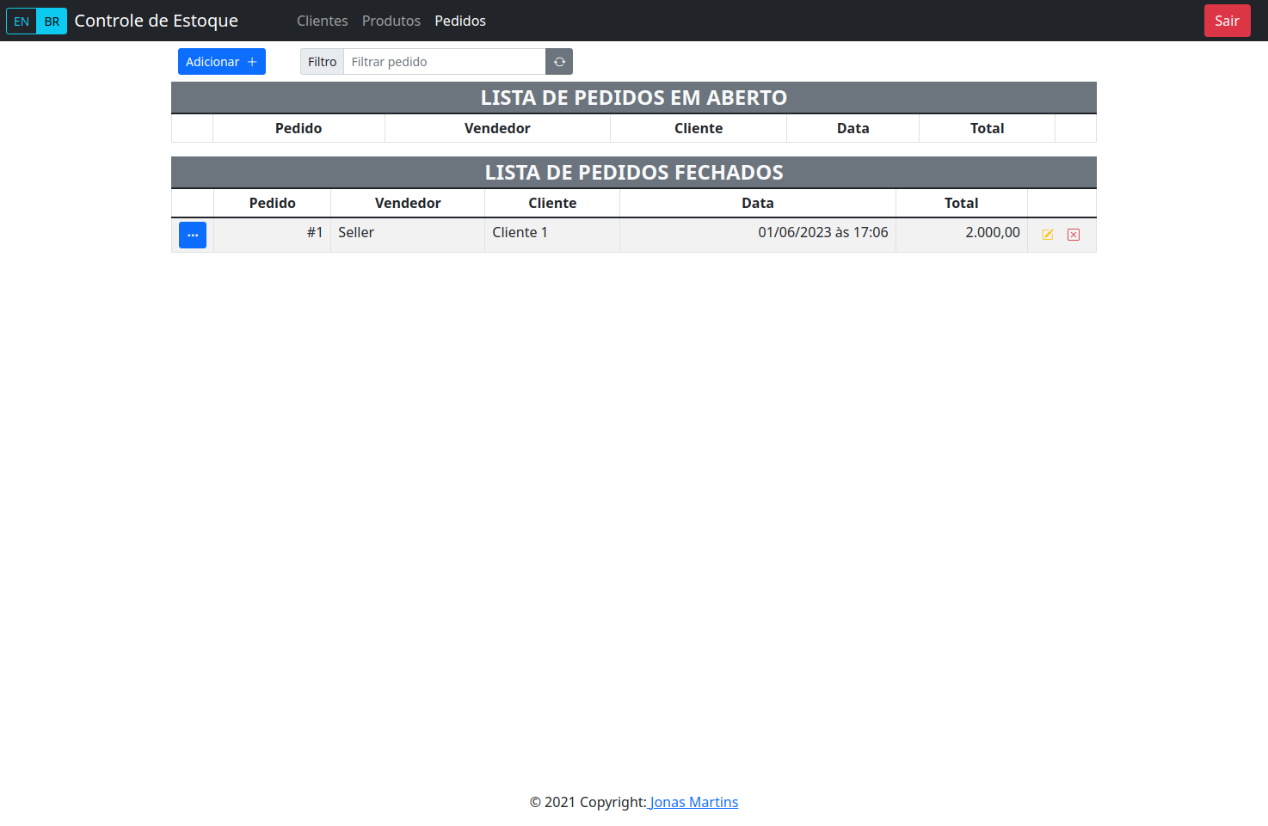Expand order #1 details with ellipsis button
This screenshot has height=826, width=1268.
pos(193,235)
